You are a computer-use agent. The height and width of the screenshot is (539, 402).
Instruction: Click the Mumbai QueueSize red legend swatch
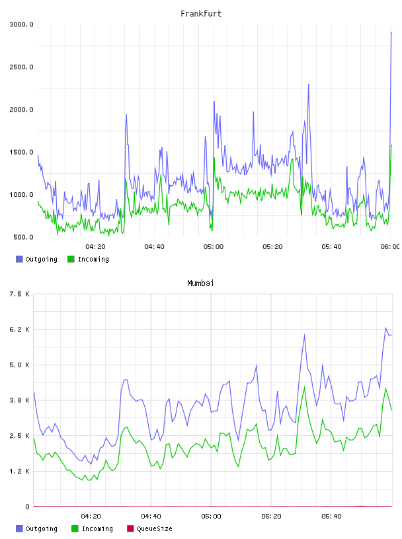(x=130, y=528)
